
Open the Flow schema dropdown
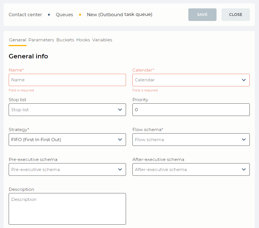(191, 140)
